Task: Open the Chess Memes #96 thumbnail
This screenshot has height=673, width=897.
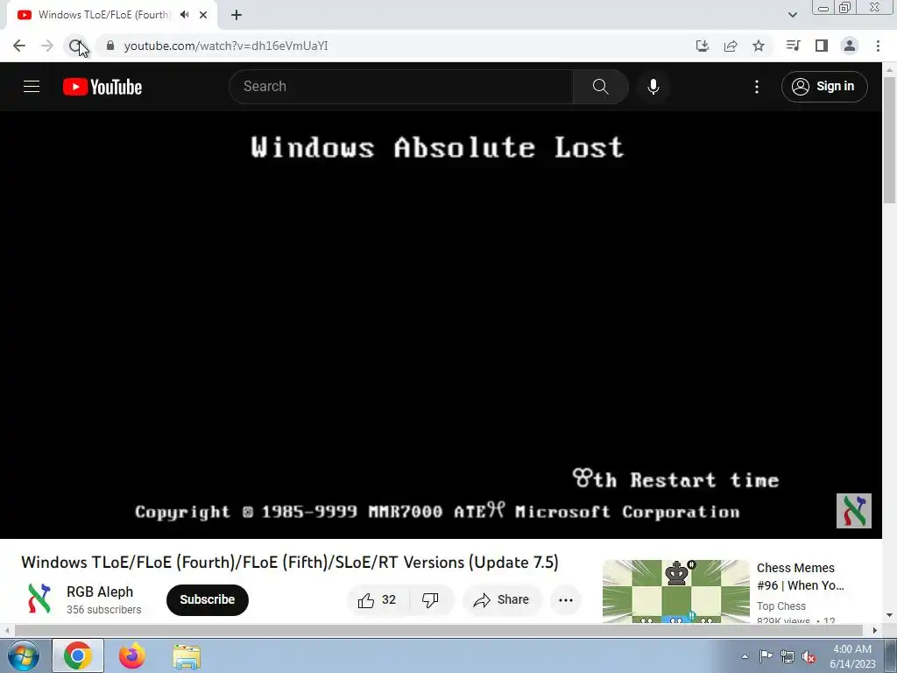Action: [676, 592]
